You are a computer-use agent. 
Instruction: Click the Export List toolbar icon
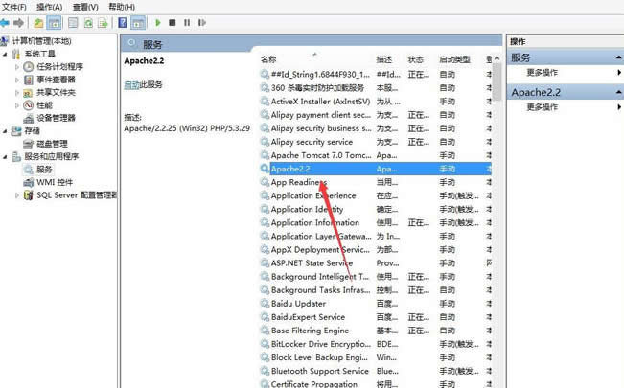[103, 23]
